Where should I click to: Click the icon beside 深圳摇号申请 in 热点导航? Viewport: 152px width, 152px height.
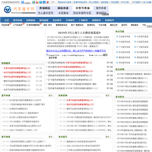pos(117,62)
